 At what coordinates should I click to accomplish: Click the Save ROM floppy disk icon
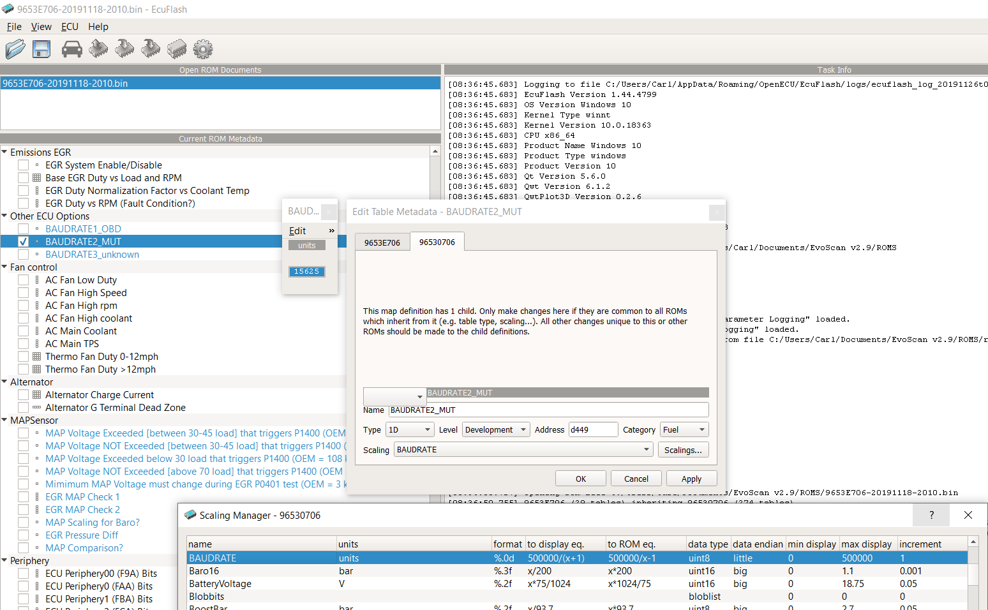pos(41,49)
